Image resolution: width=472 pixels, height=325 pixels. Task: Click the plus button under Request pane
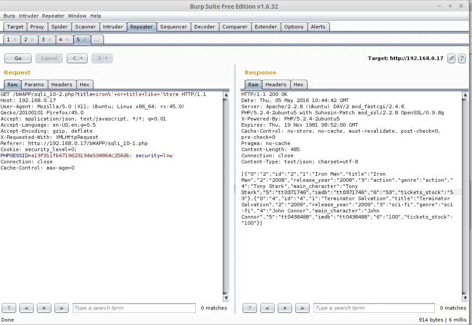pyautogui.click(x=44, y=308)
